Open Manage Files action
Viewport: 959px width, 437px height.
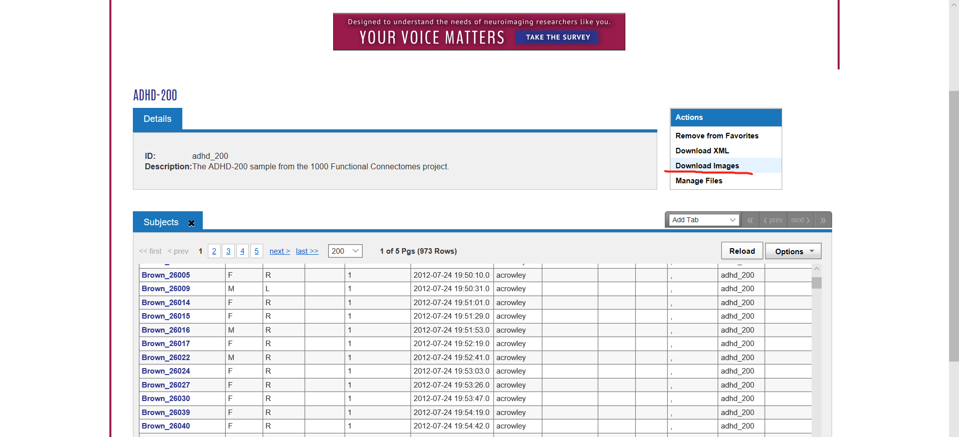click(698, 181)
